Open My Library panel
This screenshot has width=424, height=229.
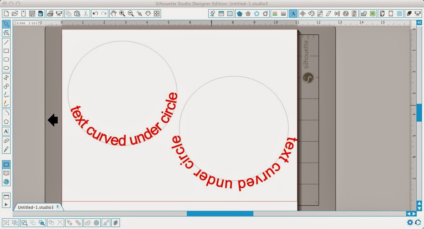[x=6, y=172]
